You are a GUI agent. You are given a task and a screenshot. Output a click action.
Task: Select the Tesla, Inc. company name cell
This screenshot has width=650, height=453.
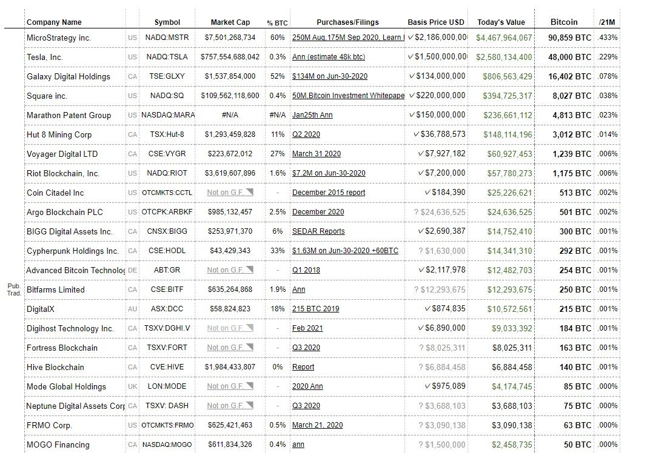[75, 57]
